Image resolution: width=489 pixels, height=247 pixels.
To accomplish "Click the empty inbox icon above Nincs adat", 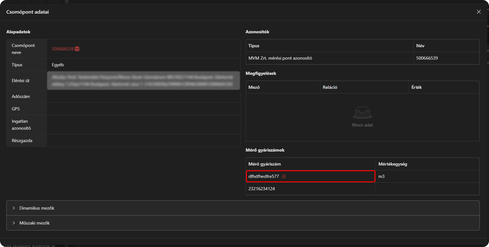I will tap(362, 113).
